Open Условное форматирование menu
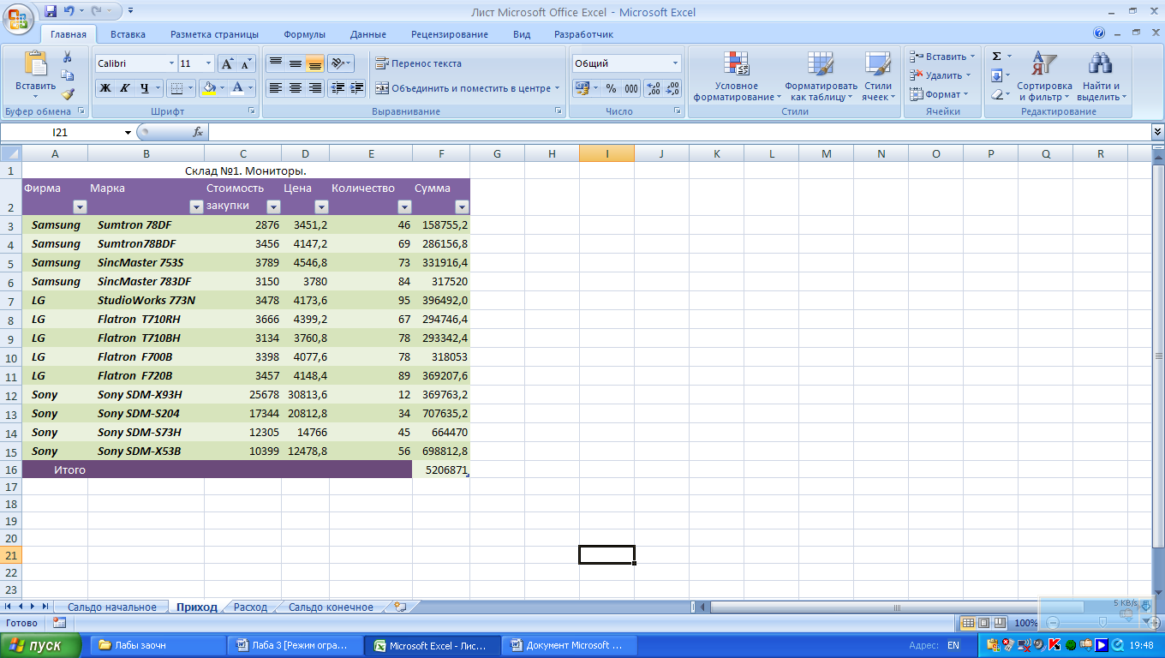This screenshot has height=658, width=1165. coord(737,76)
